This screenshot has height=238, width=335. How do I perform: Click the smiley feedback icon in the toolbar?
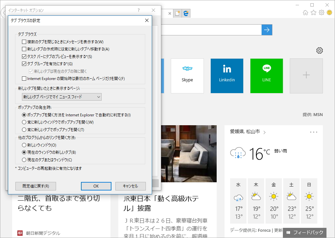[329, 13]
